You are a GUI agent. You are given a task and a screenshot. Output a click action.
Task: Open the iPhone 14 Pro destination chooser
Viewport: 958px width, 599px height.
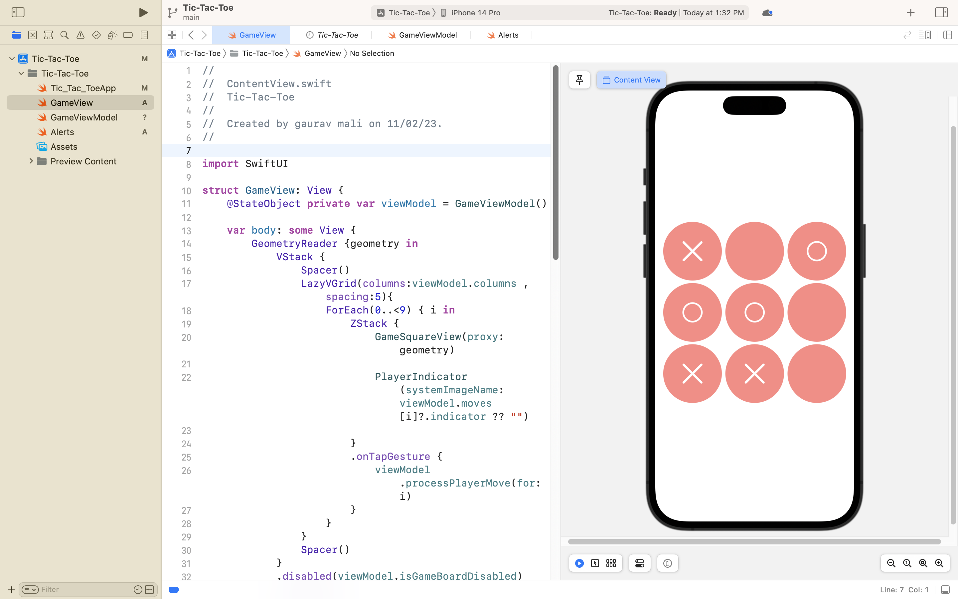point(475,12)
